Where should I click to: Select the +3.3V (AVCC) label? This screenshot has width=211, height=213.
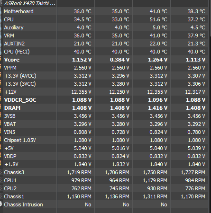pyautogui.click(x=20, y=76)
